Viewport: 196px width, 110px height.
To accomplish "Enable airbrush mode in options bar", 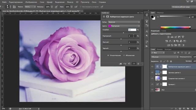I will pos(76,7).
